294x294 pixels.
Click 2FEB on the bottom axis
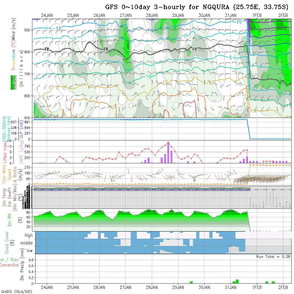pyautogui.click(x=283, y=287)
